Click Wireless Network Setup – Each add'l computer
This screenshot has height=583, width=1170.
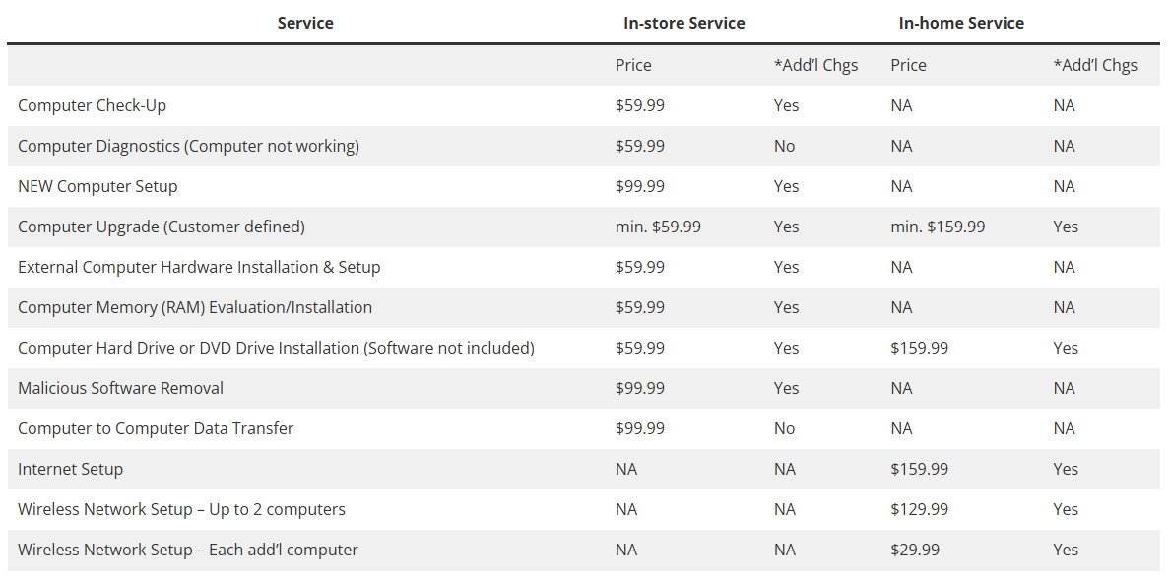(188, 550)
